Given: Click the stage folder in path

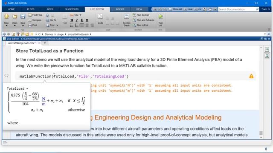Looking at the screenshot, I should (x=60, y=34).
